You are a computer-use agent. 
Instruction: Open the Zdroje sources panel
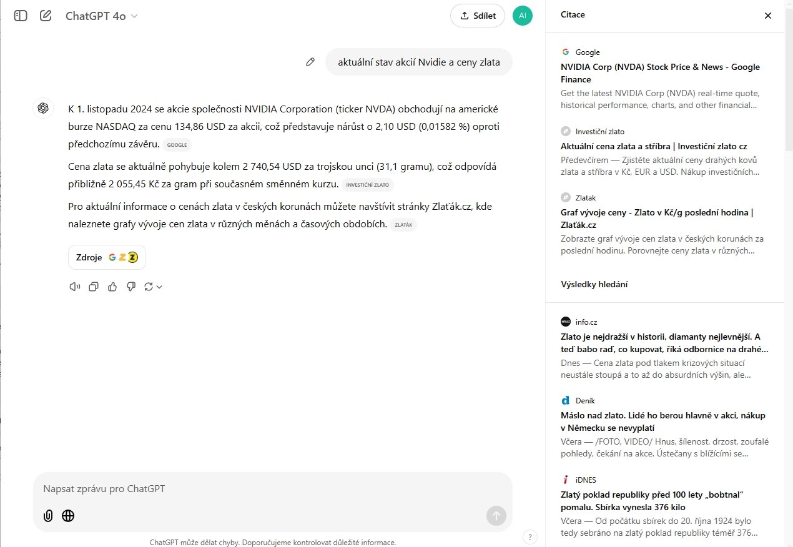click(x=107, y=257)
